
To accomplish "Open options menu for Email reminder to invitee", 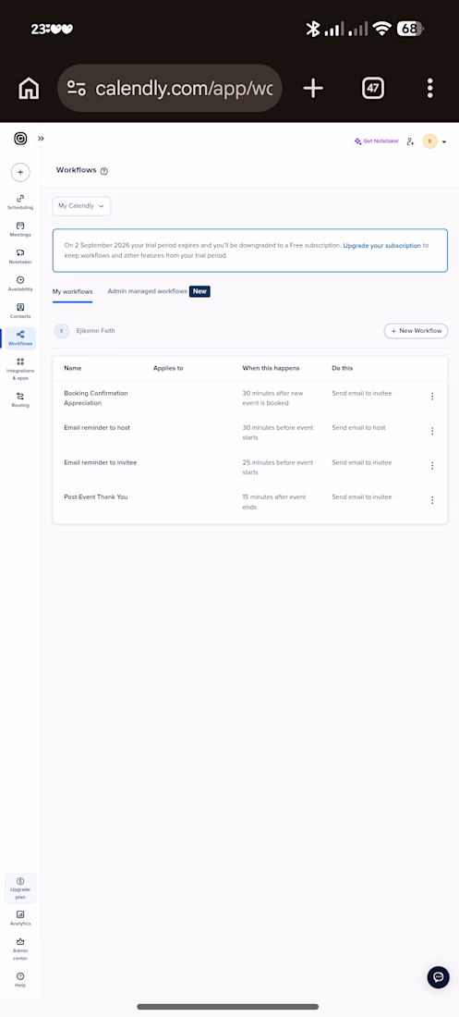I will pyautogui.click(x=432, y=465).
